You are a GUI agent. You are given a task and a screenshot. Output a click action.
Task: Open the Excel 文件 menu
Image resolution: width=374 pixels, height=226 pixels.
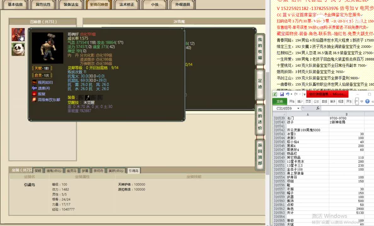pos(280,101)
